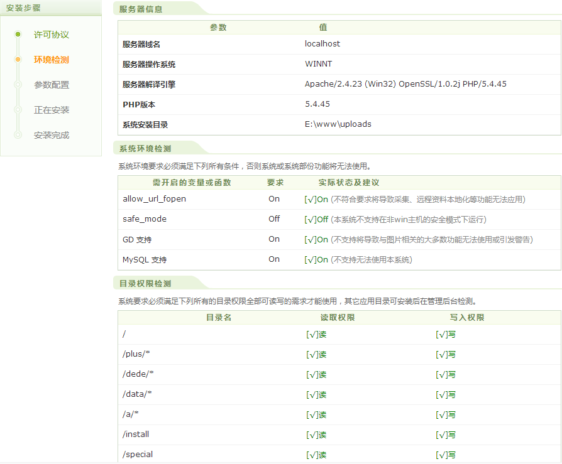The image size is (562, 464).
Task: Click the step bullet beside 正在安装
Action: (x=18, y=109)
